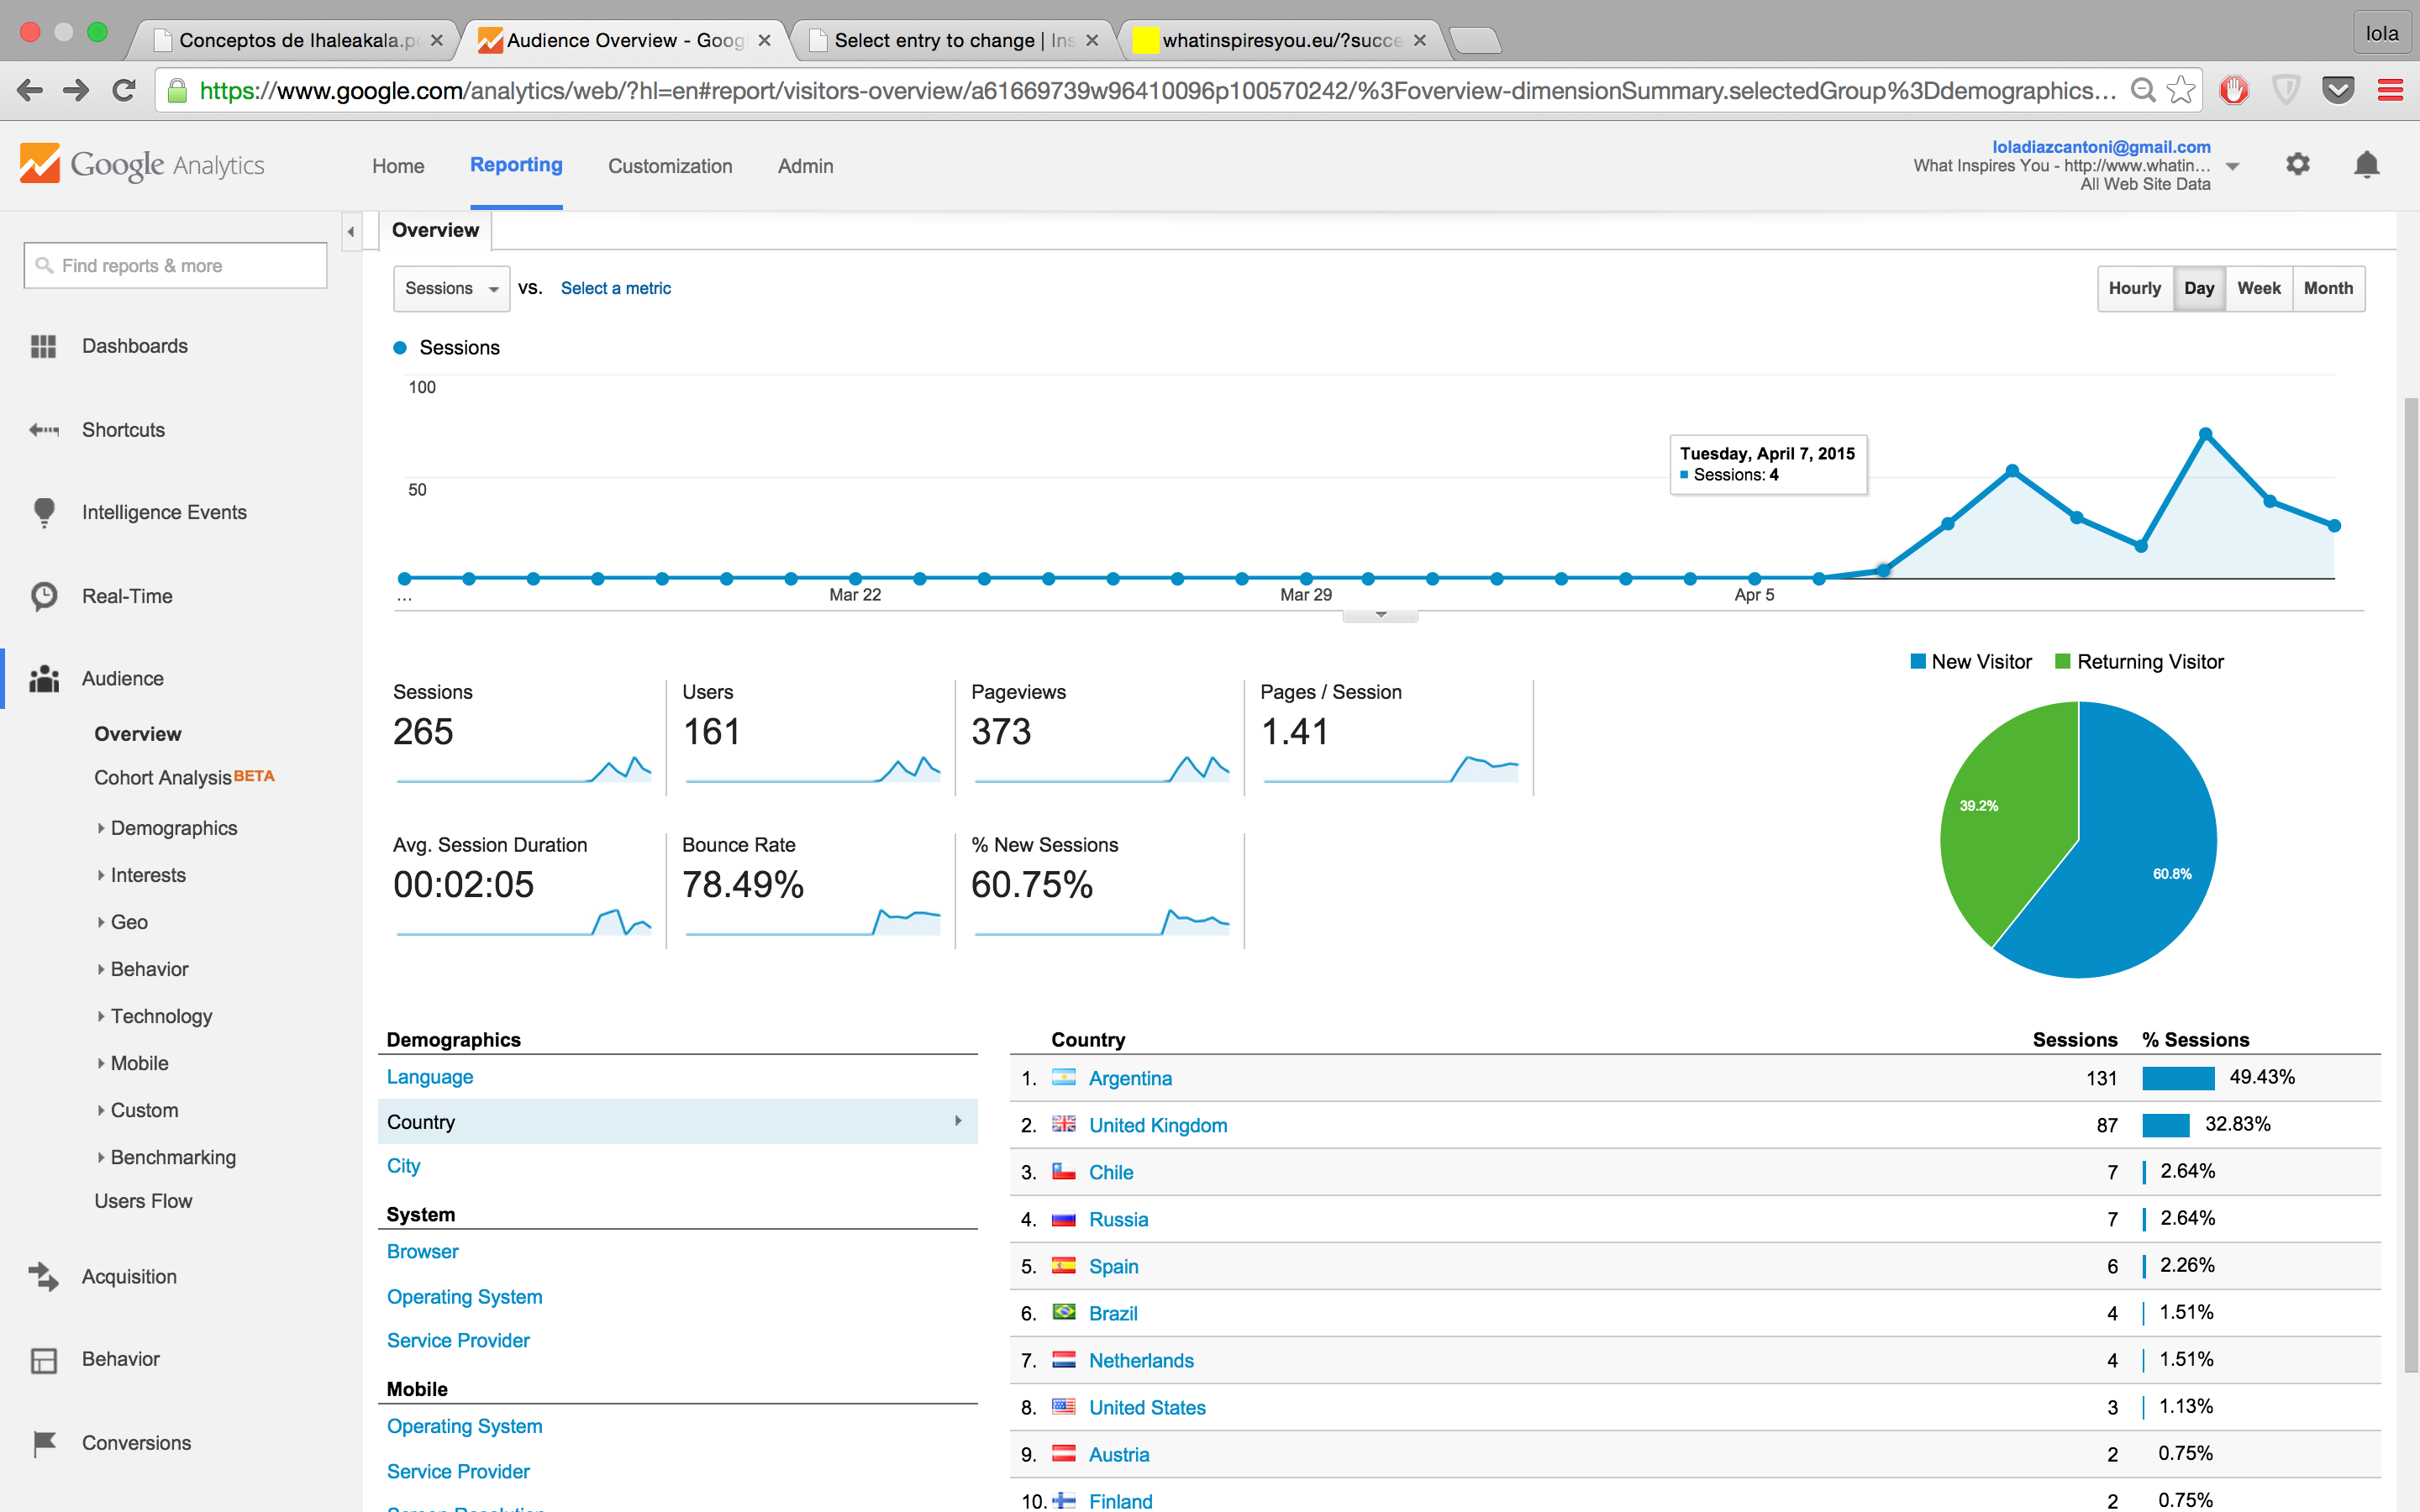Click the Acquisition arrows icon

click(43, 1276)
